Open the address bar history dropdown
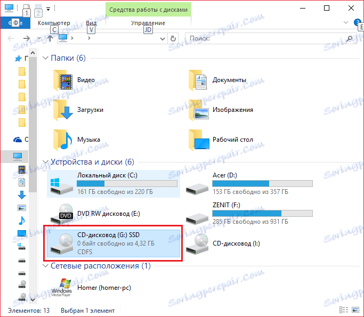Image resolution: width=364 pixels, height=317 pixels. pyautogui.click(x=163, y=39)
